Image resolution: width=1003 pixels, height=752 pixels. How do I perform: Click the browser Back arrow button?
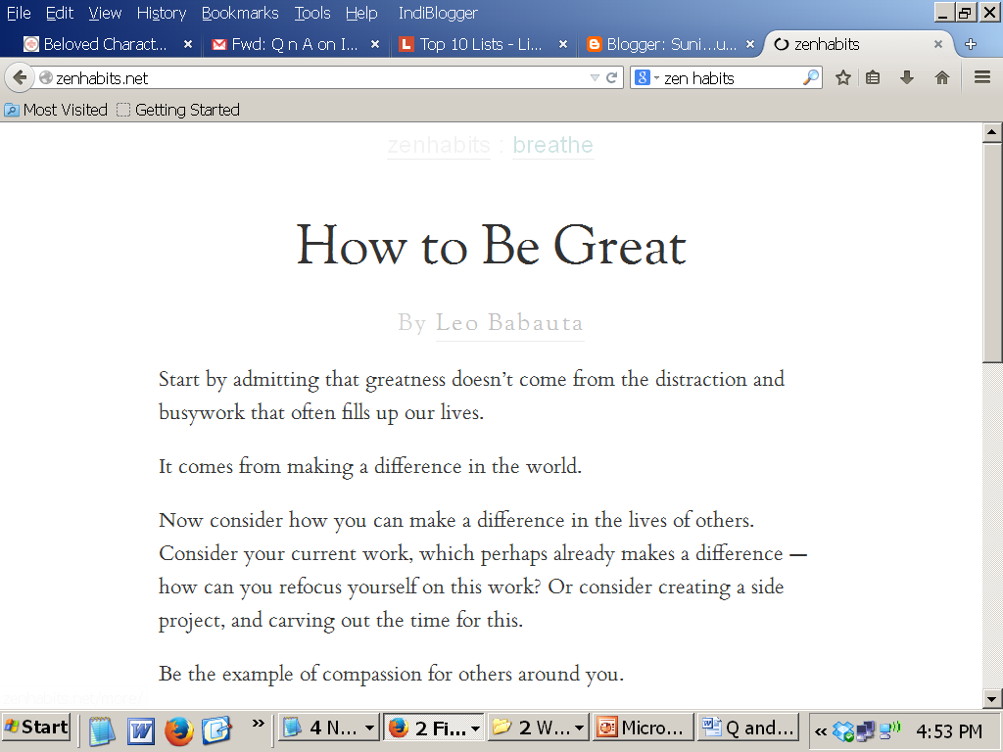pos(20,78)
